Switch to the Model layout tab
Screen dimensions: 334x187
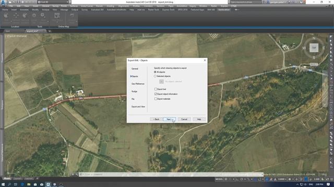pos(7,179)
